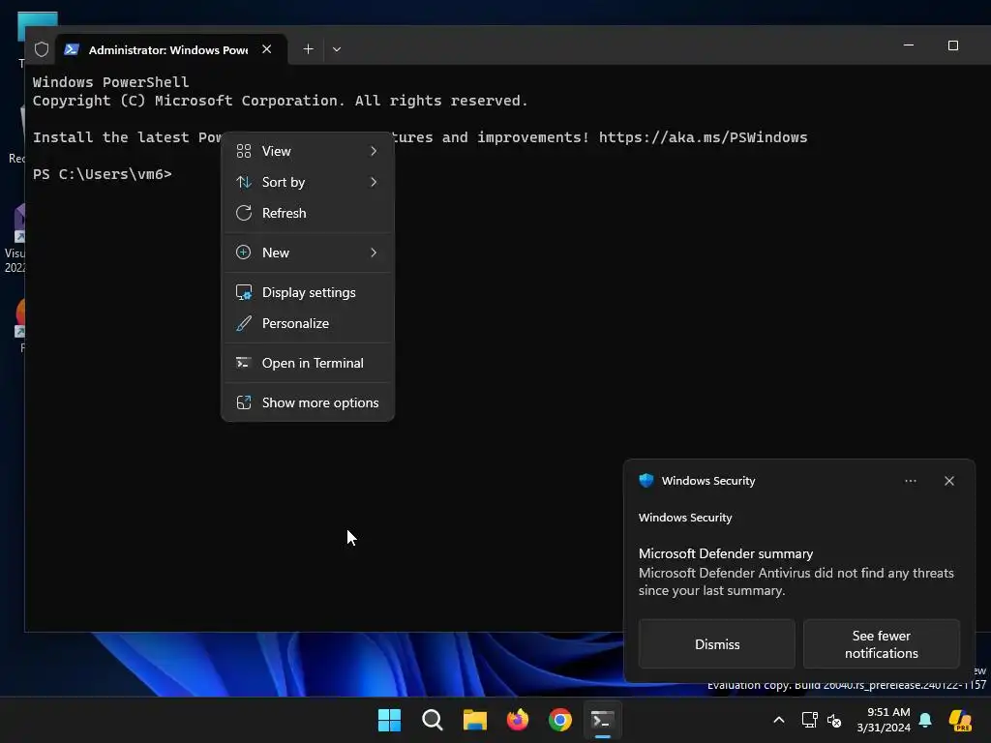Open the terminal profile dropdown arrow
The height and width of the screenshot is (743, 991).
click(337, 49)
